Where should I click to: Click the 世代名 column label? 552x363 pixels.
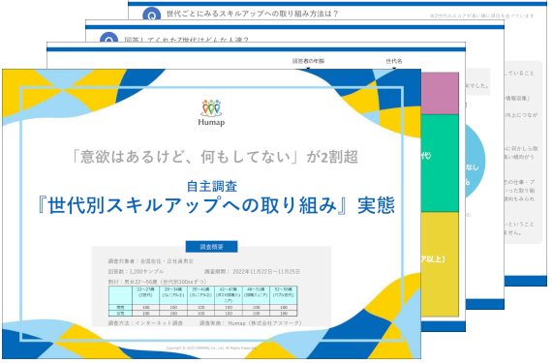point(394,61)
